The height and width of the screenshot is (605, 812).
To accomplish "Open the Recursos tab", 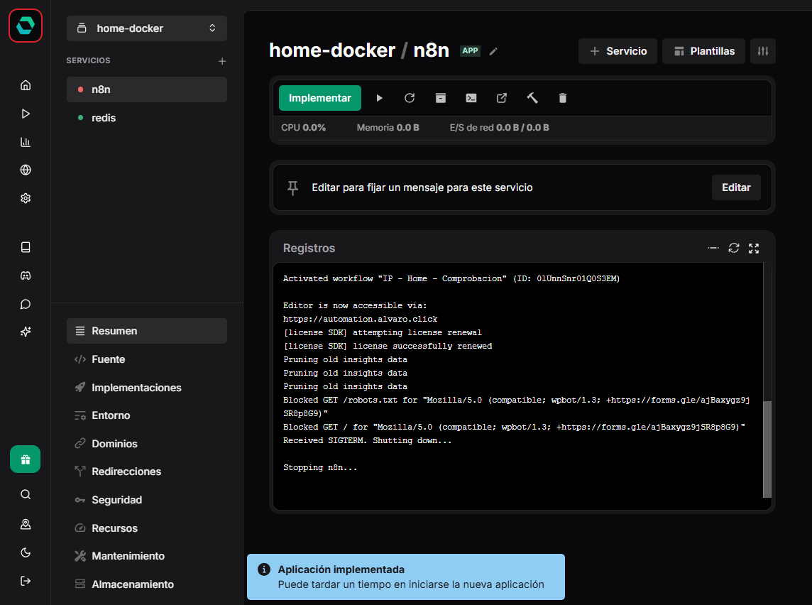I will click(146, 528).
